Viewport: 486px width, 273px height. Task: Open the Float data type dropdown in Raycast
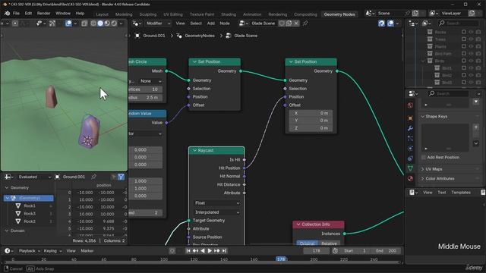(x=216, y=203)
